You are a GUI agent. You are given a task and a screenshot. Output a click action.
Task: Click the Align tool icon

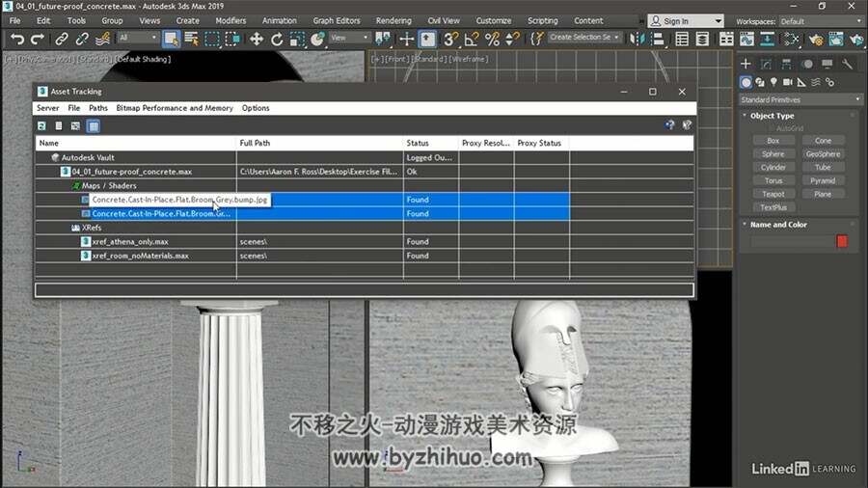pos(658,40)
